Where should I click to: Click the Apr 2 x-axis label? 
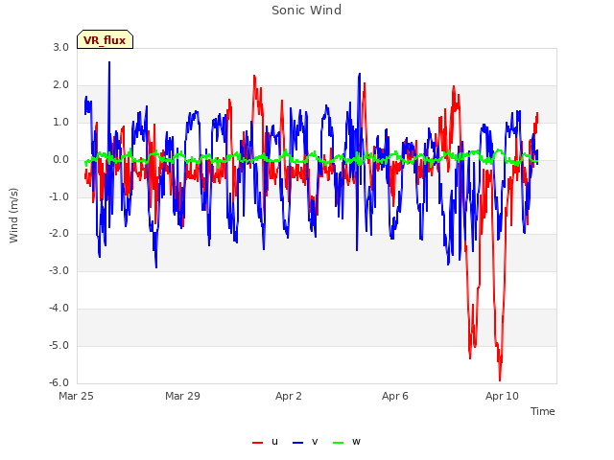[289, 396]
